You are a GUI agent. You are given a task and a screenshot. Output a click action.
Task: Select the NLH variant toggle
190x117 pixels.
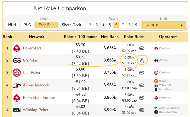coord(12,25)
